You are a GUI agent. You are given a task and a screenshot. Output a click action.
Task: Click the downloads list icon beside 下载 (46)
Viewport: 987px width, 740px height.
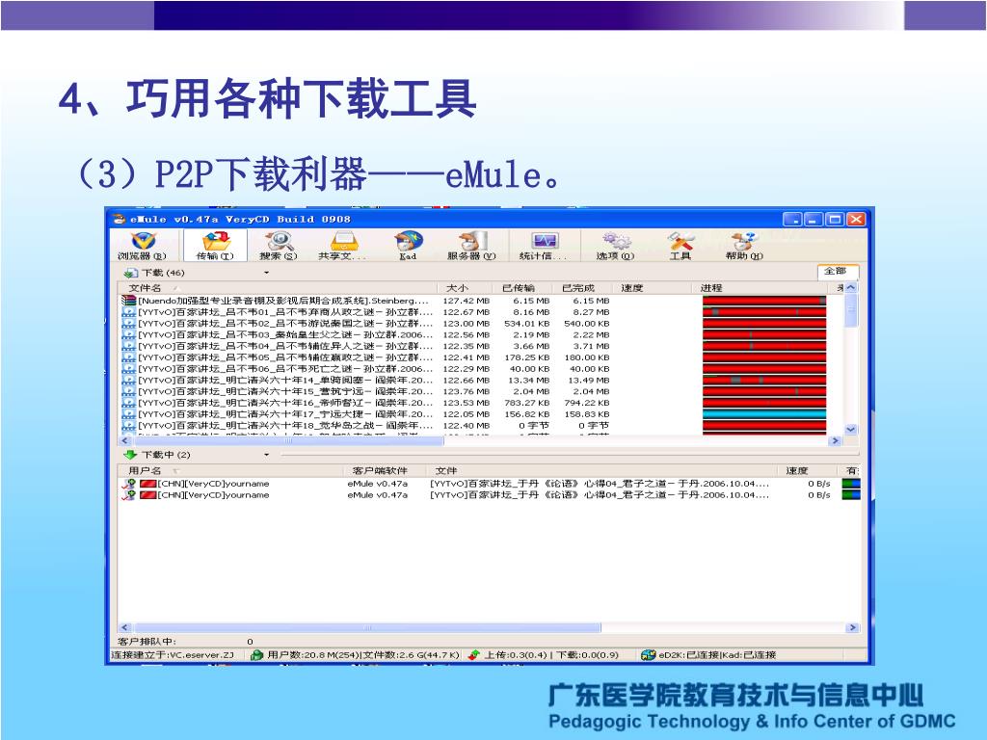tap(130, 273)
